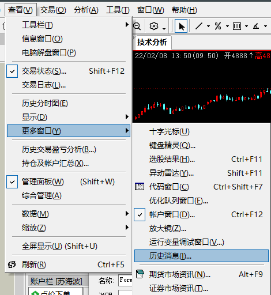This screenshot has height=295, width=271.
Task: Select the vertical cycle lines tool
Action: pos(237,26)
